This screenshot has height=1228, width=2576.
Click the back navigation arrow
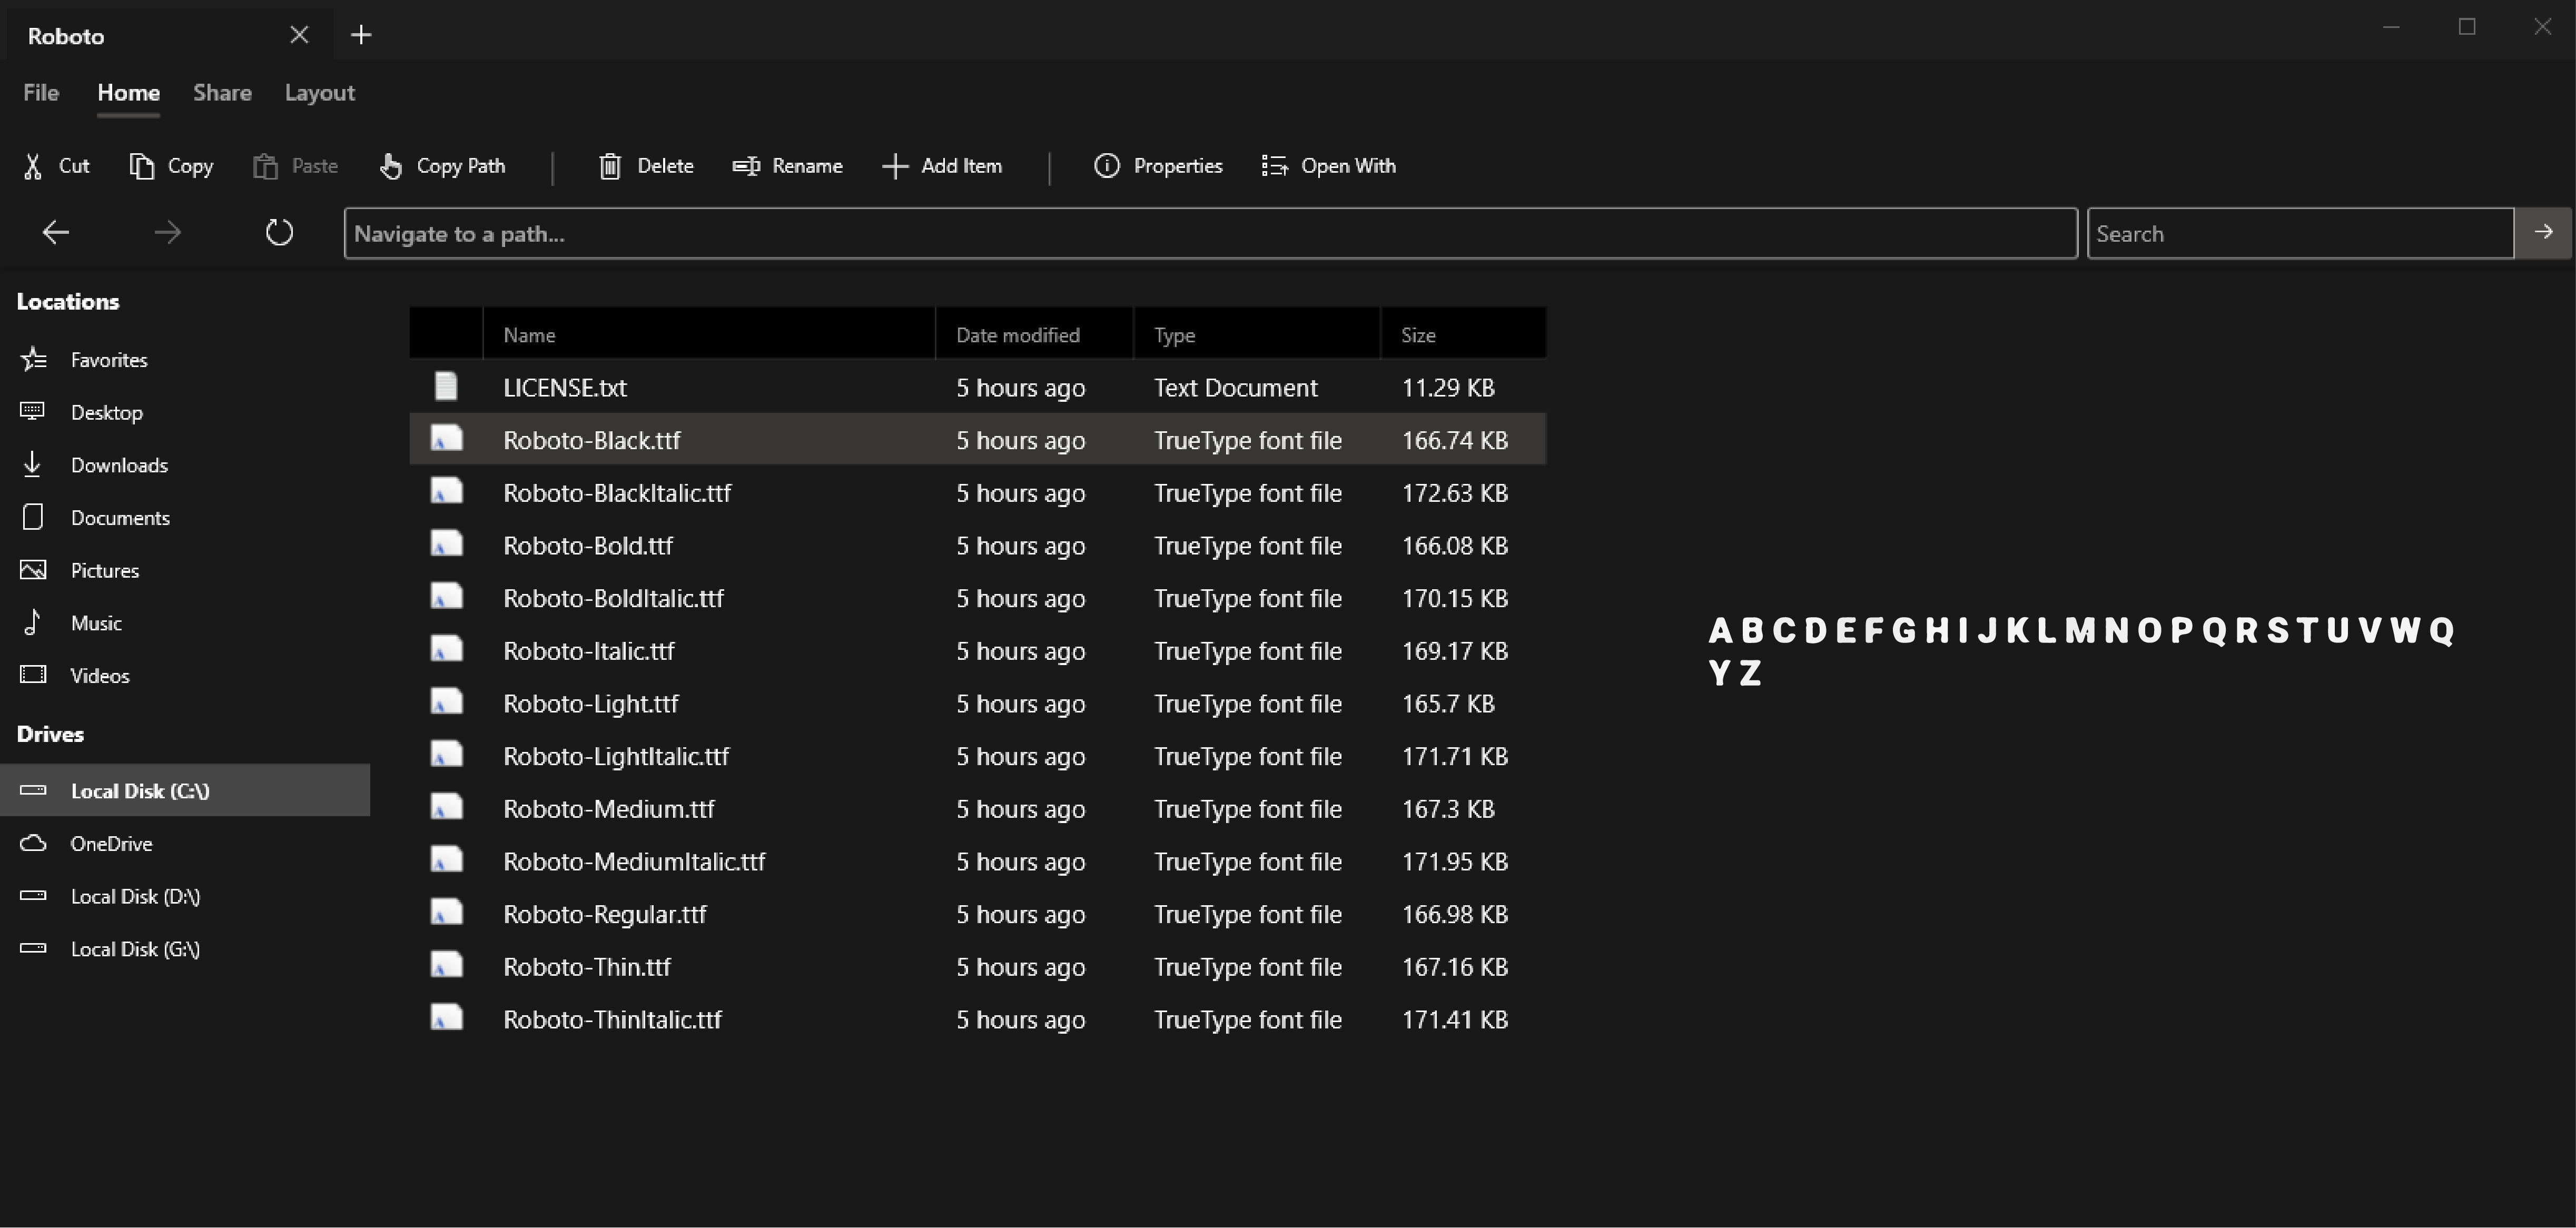(x=55, y=232)
